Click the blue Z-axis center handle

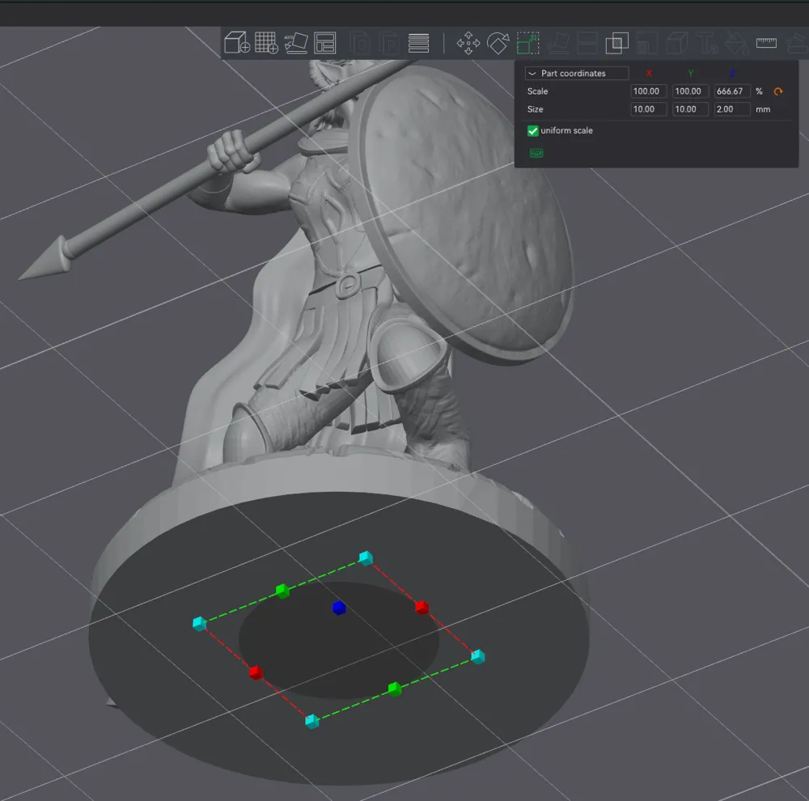point(339,608)
